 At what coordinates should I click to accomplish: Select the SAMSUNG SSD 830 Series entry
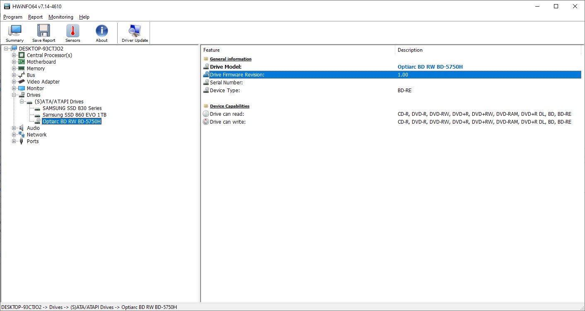[72, 108]
